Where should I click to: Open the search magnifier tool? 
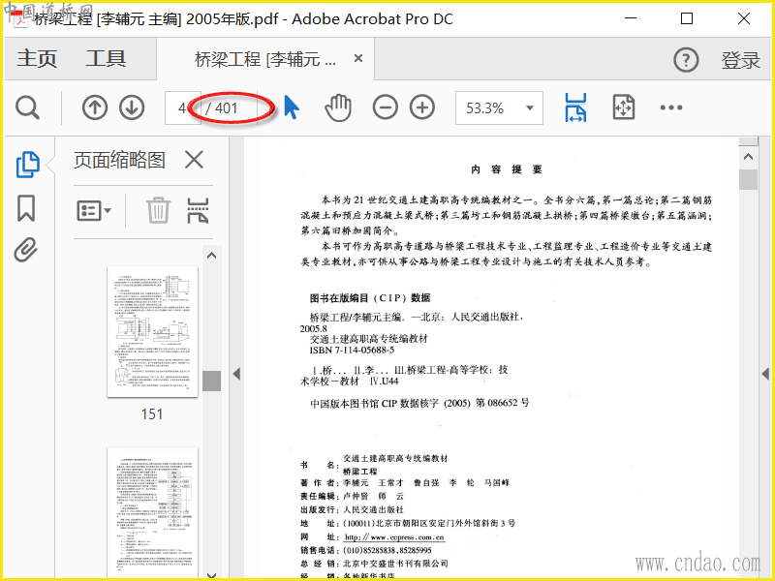pos(27,107)
